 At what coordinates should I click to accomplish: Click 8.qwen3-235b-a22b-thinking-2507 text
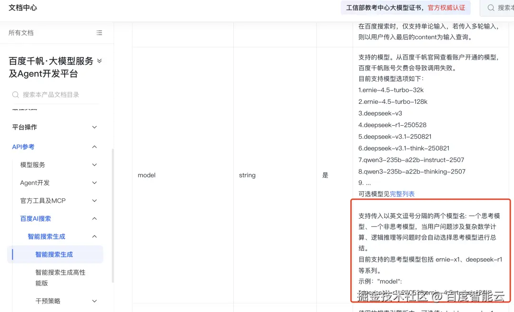[x=412, y=171]
